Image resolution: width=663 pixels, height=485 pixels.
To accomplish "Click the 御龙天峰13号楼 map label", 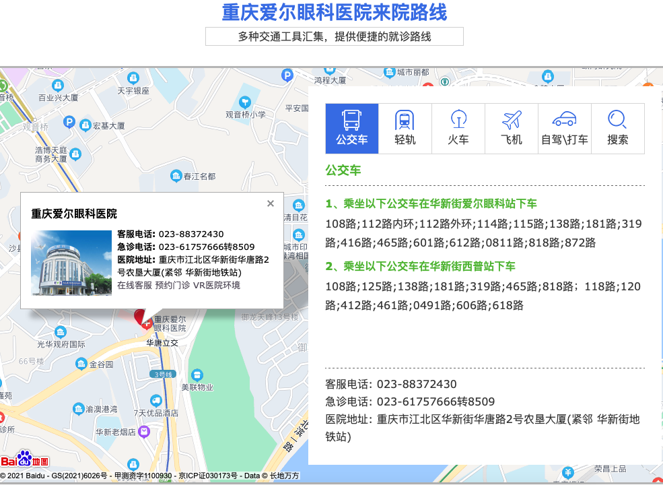I will click(270, 316).
